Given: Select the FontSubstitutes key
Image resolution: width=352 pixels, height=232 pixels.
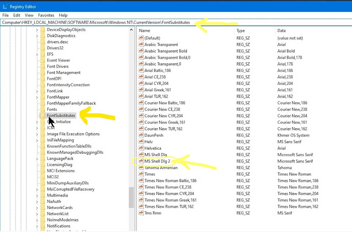Looking at the screenshot, I should coord(61,115).
